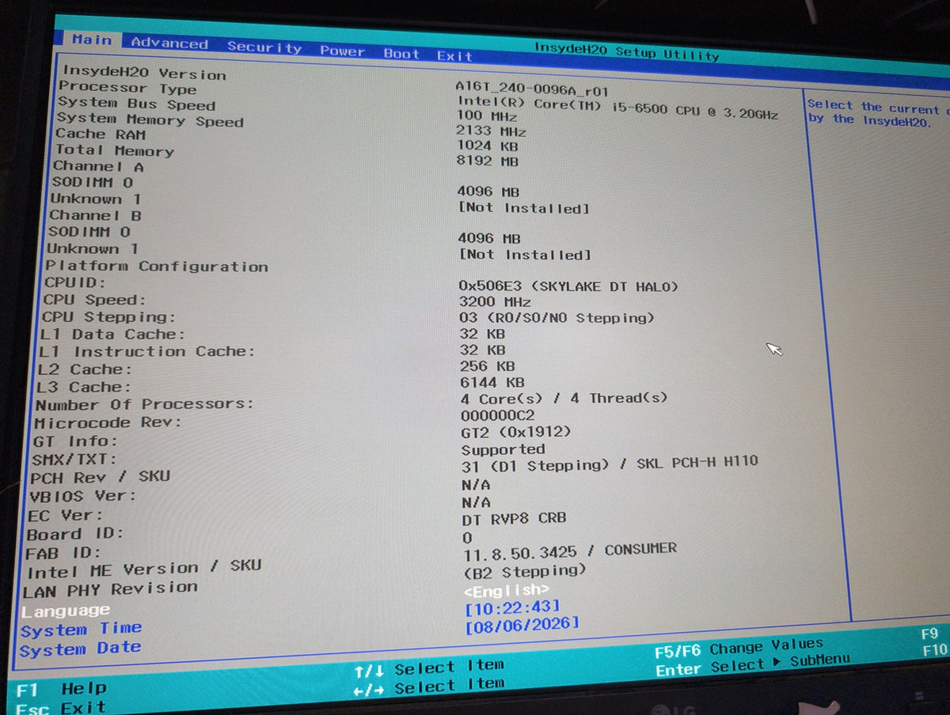Select the [10:22:43] system time field
This screenshot has width=950, height=715.
513,607
